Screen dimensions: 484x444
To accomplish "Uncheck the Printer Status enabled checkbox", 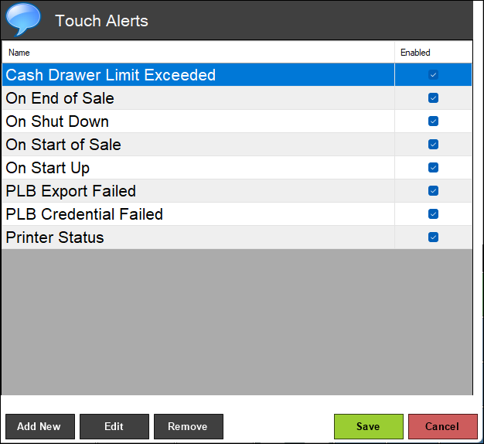I will pos(433,237).
